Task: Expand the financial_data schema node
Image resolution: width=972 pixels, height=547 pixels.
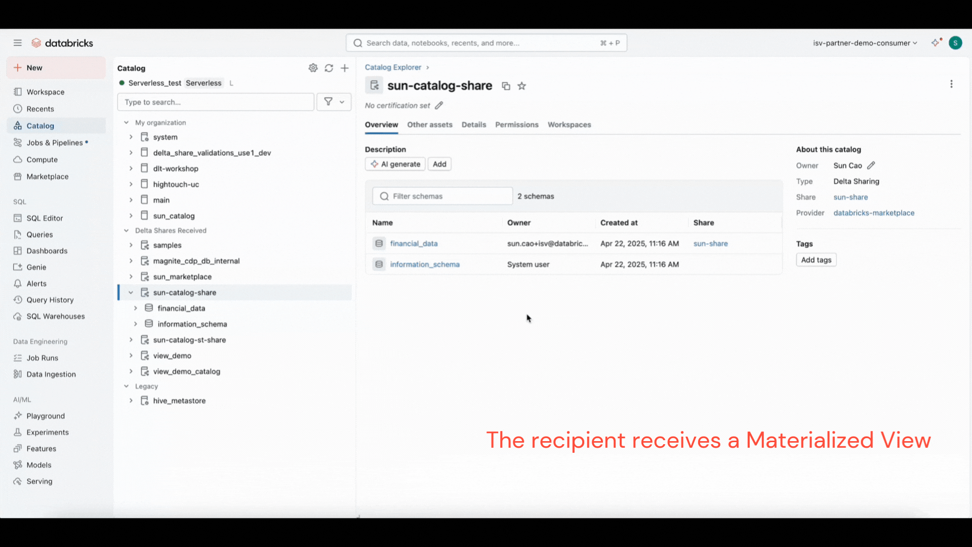Action: (x=135, y=308)
